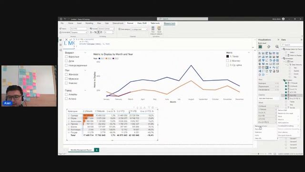Open the Insert ribbon tab
This screenshot has height=172, width=305.
pos(79,23)
